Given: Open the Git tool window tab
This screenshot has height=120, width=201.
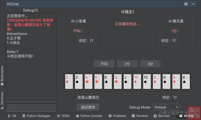Looking at the screenshot, I should 12,116.
